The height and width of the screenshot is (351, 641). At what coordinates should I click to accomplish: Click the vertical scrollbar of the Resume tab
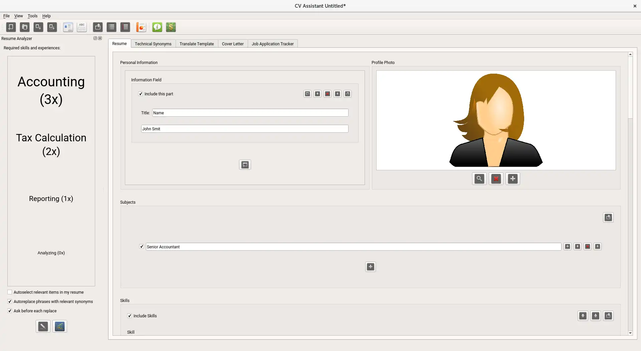click(630, 193)
